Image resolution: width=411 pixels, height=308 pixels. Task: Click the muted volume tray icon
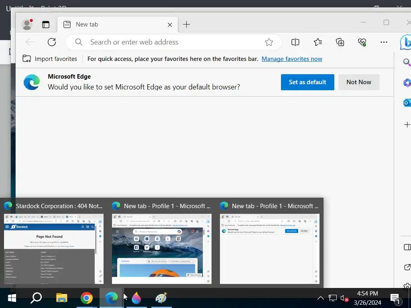point(344,298)
